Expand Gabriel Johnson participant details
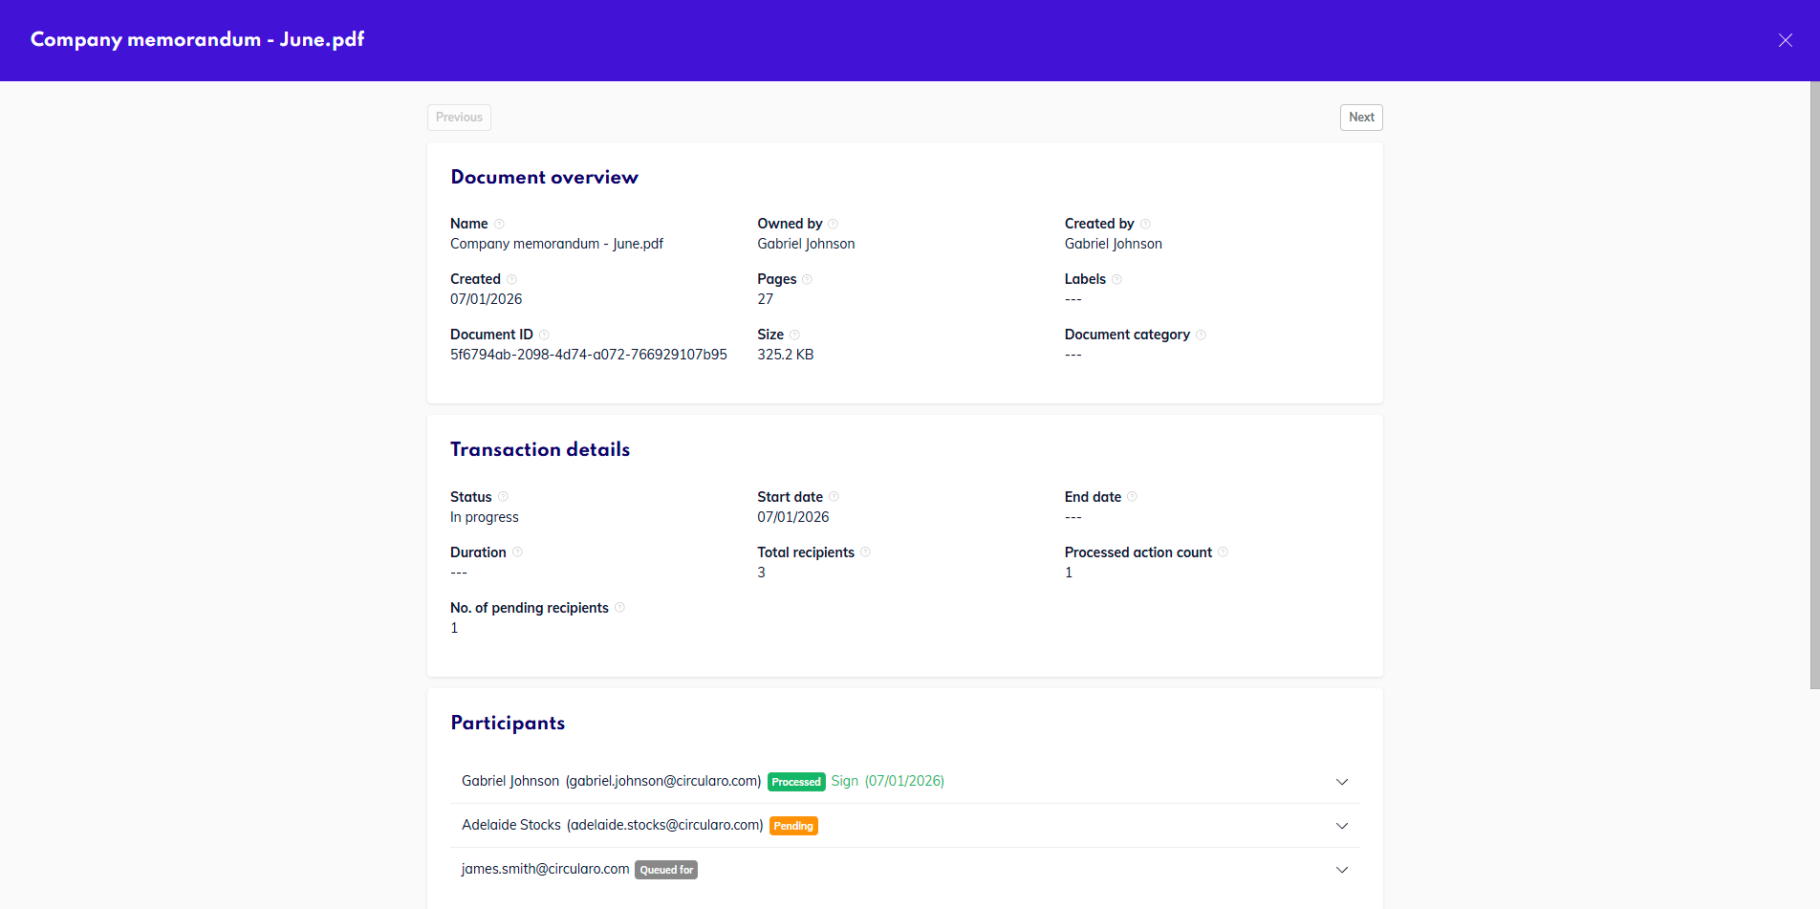This screenshot has width=1820, height=909. (1341, 782)
